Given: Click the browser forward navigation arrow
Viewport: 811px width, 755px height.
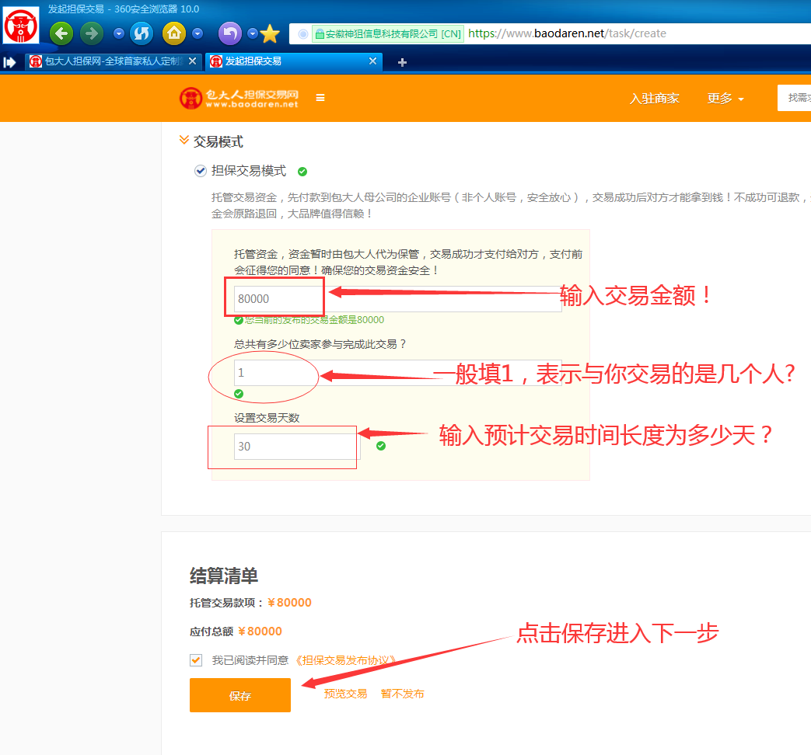Looking at the screenshot, I should [90, 34].
